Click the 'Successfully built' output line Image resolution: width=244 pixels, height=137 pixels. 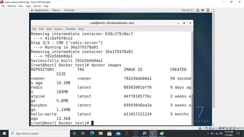click(x=67, y=61)
